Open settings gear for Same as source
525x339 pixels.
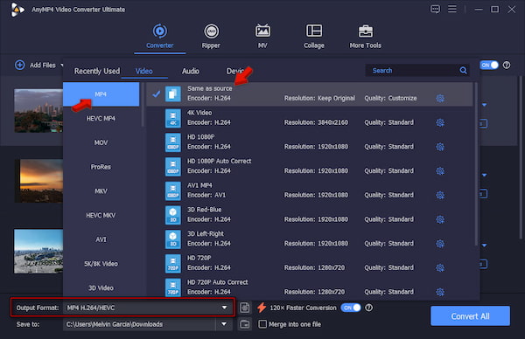click(x=440, y=98)
